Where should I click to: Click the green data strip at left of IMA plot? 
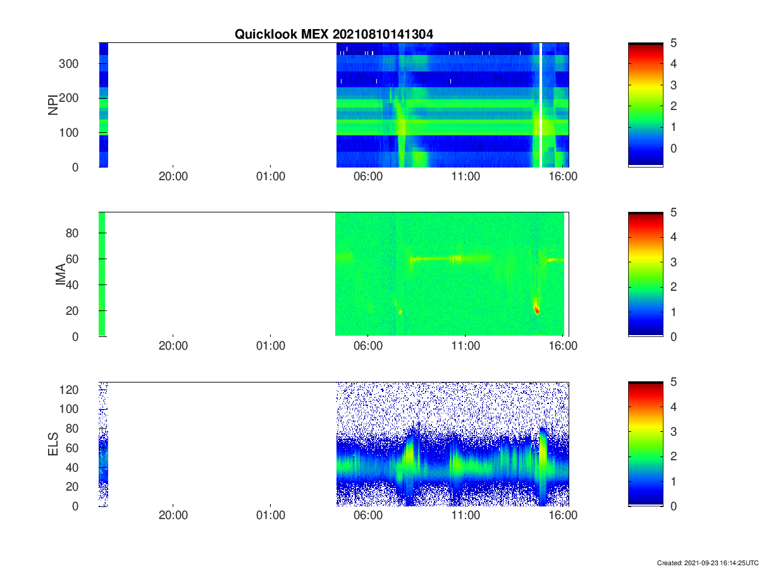click(102, 274)
